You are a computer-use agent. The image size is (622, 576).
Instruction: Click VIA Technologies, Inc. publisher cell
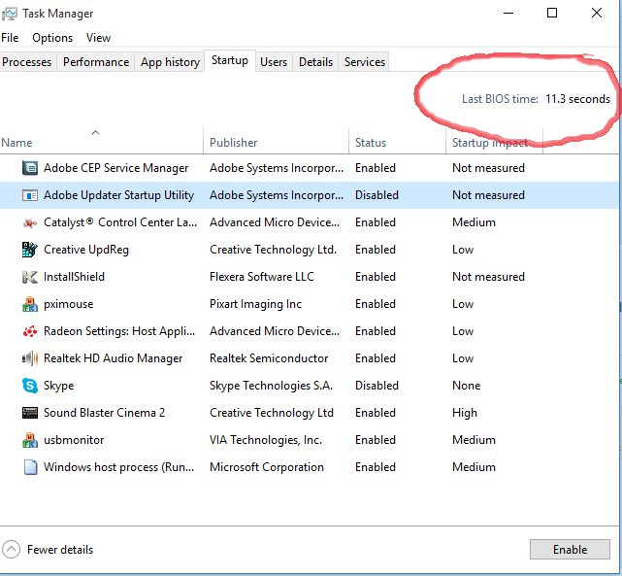(266, 440)
